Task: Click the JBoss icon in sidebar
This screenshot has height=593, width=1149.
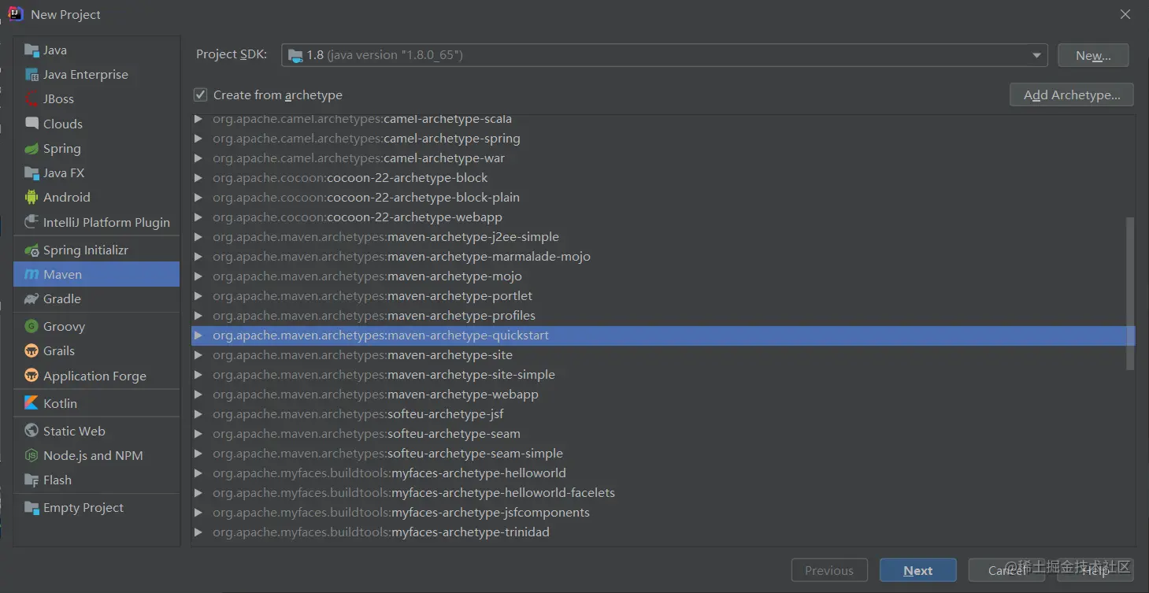Action: pos(32,98)
